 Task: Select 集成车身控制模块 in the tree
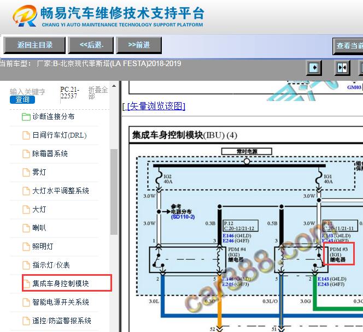(61, 283)
